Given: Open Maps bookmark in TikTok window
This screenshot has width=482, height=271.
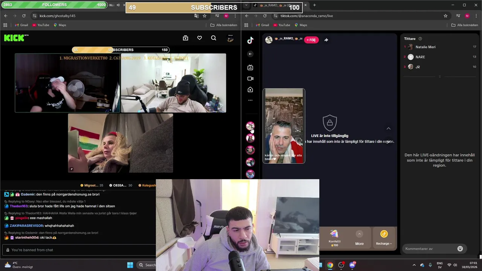Looking at the screenshot, I should tap(300, 25).
